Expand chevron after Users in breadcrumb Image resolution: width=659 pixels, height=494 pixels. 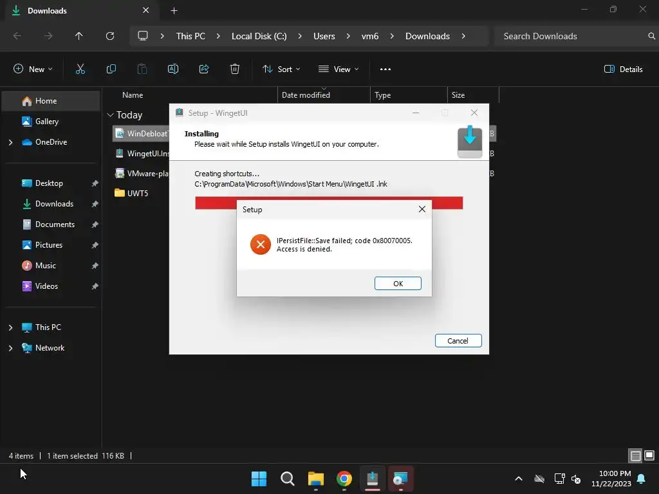pyautogui.click(x=348, y=36)
